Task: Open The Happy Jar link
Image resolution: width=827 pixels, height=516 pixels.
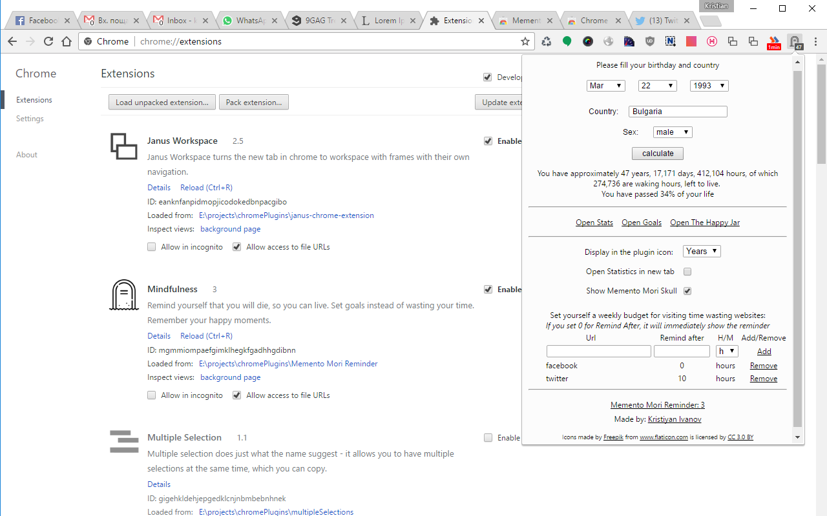Action: pos(704,222)
